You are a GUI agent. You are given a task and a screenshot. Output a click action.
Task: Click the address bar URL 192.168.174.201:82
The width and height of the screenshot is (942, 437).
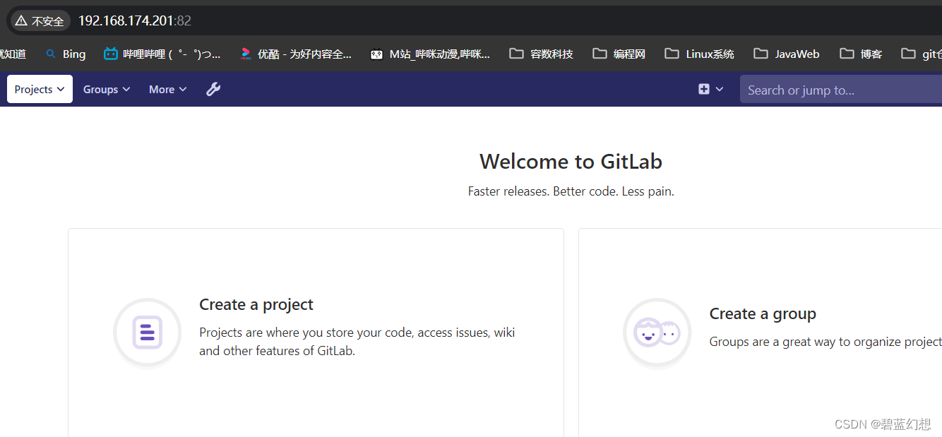pyautogui.click(x=134, y=20)
